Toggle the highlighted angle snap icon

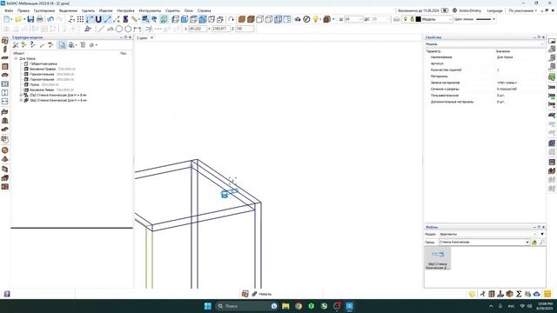coord(90,19)
